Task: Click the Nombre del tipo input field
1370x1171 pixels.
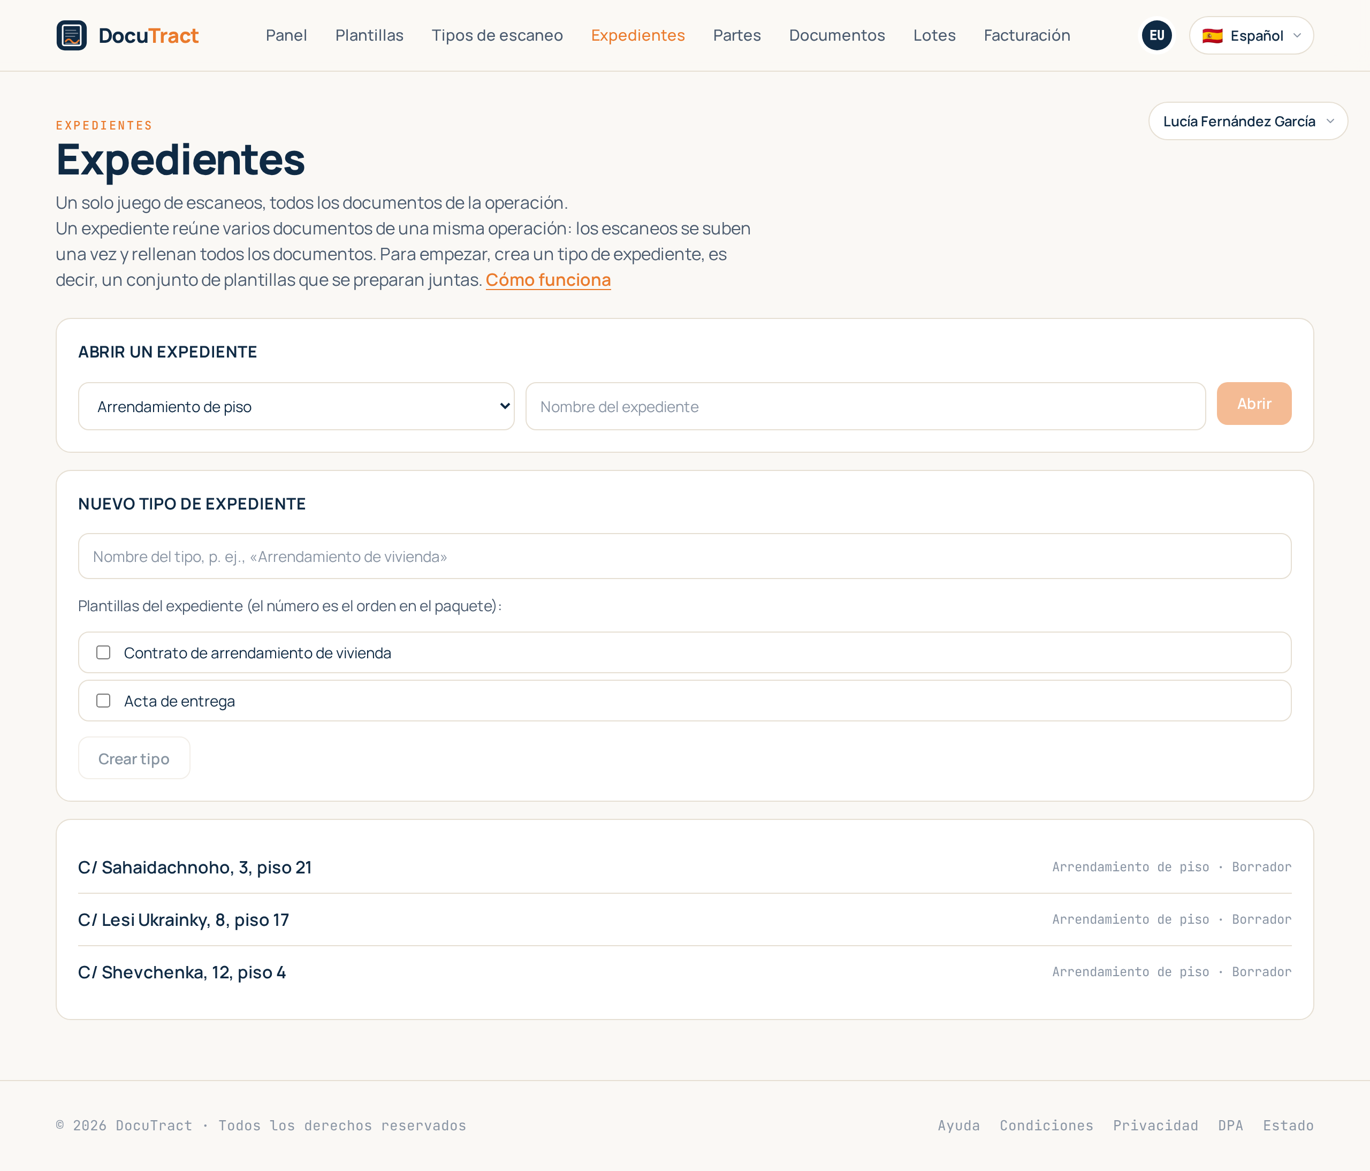Action: point(684,556)
